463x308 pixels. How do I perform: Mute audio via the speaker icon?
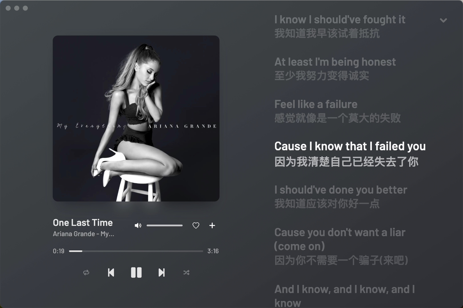tap(138, 226)
